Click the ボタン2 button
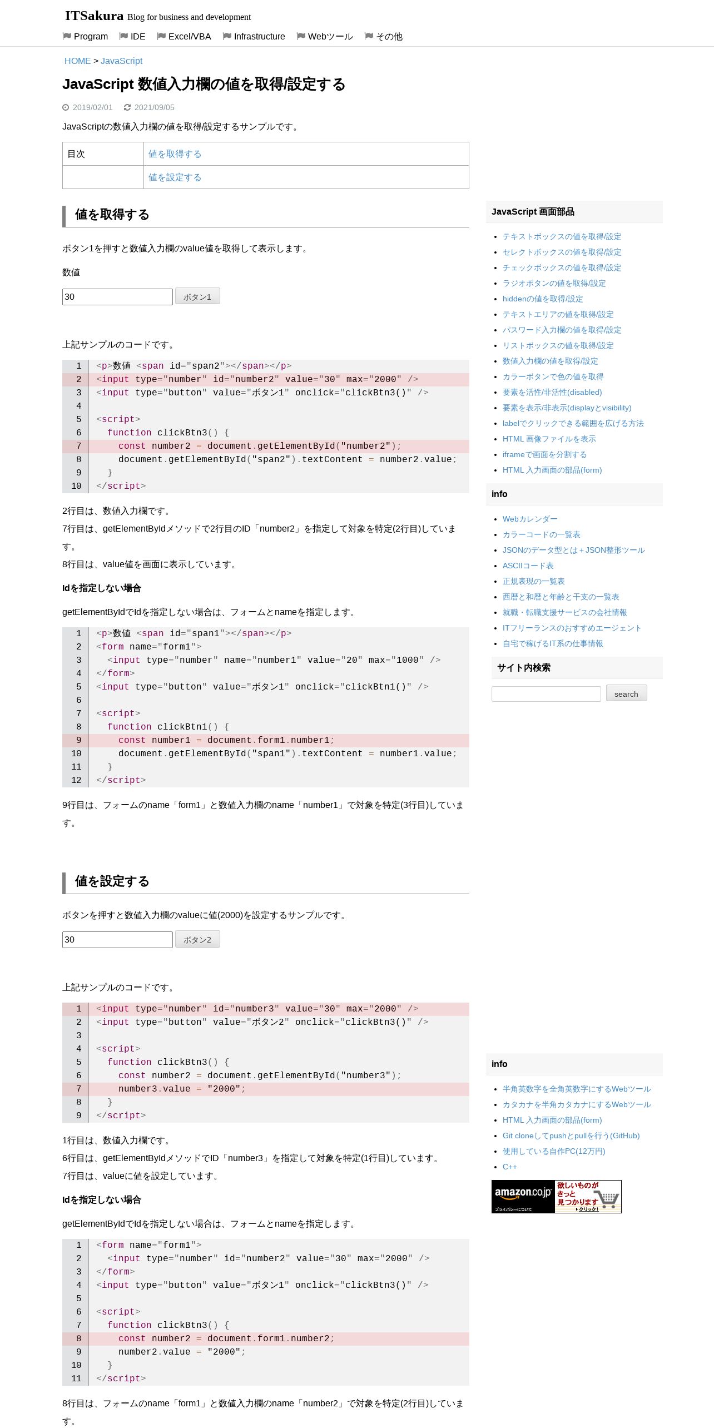The height and width of the screenshot is (1428, 714). tap(197, 939)
